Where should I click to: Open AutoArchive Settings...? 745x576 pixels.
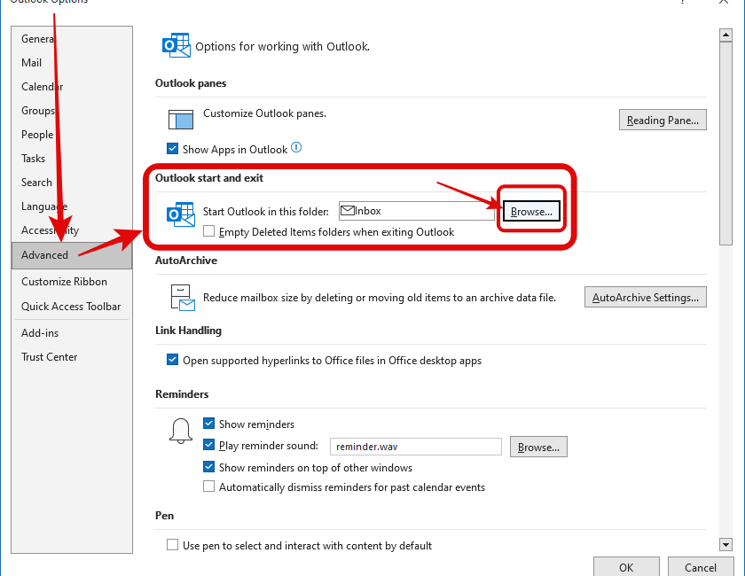[x=646, y=297]
